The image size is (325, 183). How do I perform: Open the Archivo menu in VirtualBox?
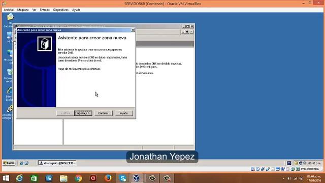click(9, 10)
